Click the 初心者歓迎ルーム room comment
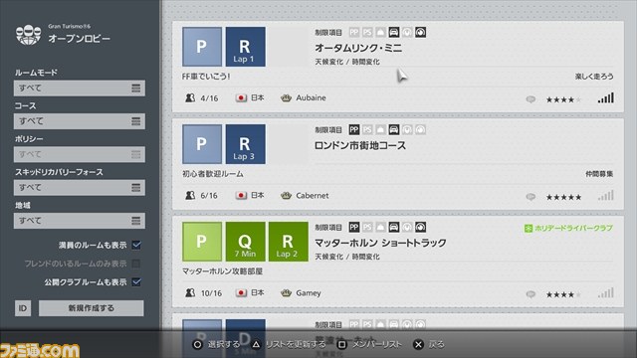 213,174
